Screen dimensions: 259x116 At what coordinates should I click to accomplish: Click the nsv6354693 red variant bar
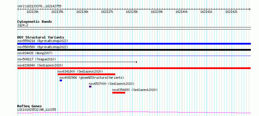pyautogui.click(x=119, y=93)
